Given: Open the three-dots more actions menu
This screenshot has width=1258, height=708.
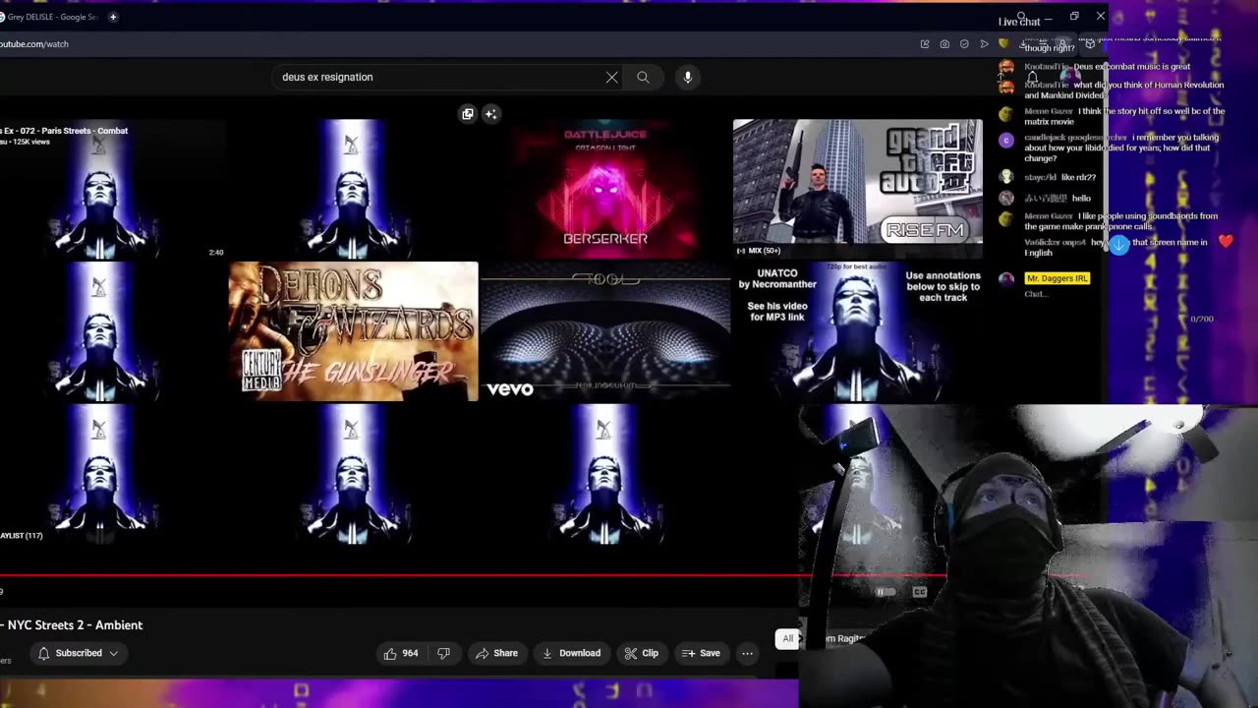Looking at the screenshot, I should click(747, 653).
